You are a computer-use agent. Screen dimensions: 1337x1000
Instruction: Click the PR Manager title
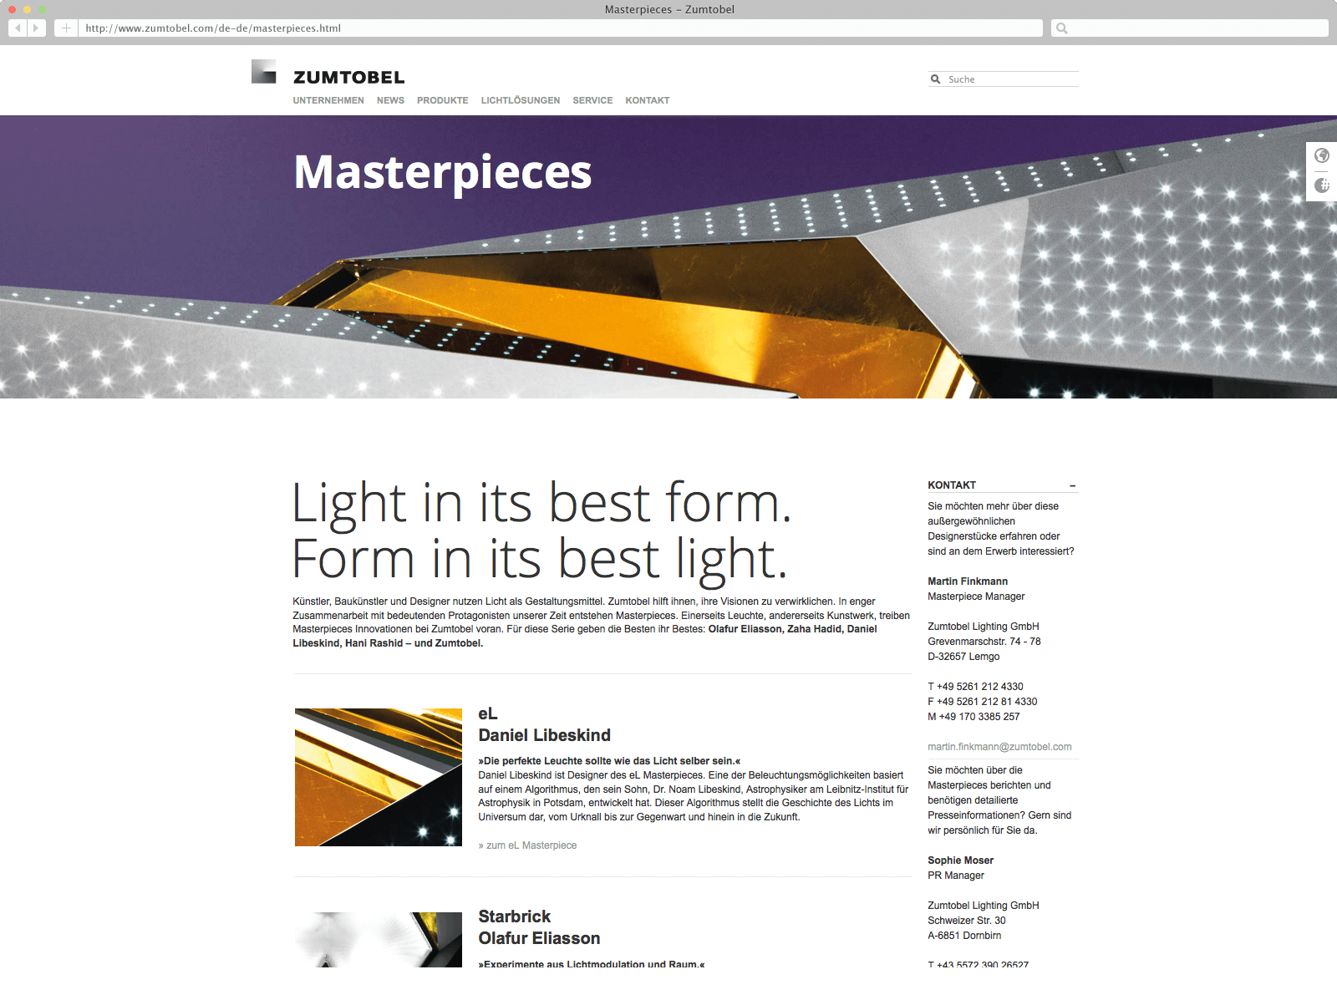tap(956, 876)
